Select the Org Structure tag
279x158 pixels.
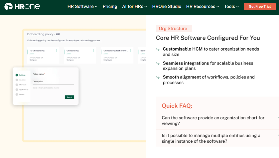tap(174, 28)
